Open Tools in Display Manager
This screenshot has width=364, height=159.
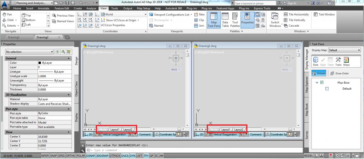(x=338, y=61)
